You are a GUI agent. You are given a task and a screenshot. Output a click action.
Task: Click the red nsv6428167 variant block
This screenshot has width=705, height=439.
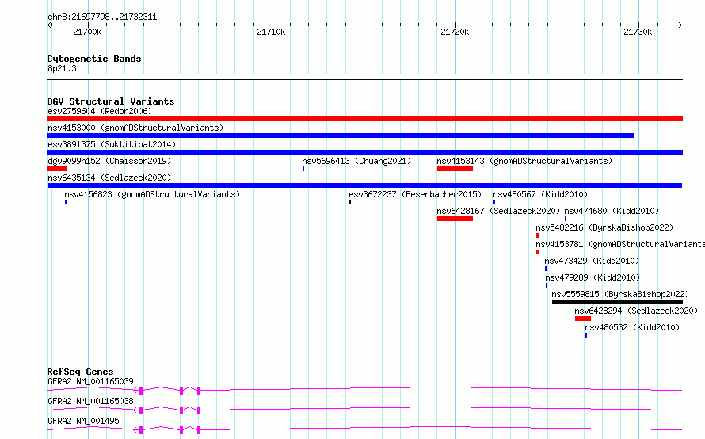(455, 219)
